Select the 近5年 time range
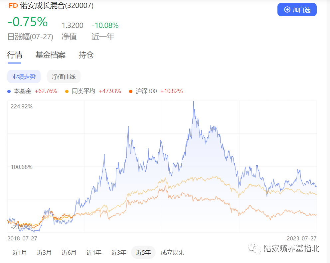The width and height of the screenshot is (330, 263). [x=143, y=253]
